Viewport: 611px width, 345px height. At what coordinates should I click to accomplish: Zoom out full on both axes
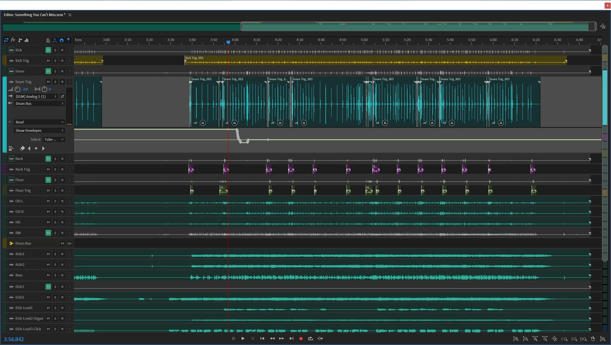pos(555,339)
